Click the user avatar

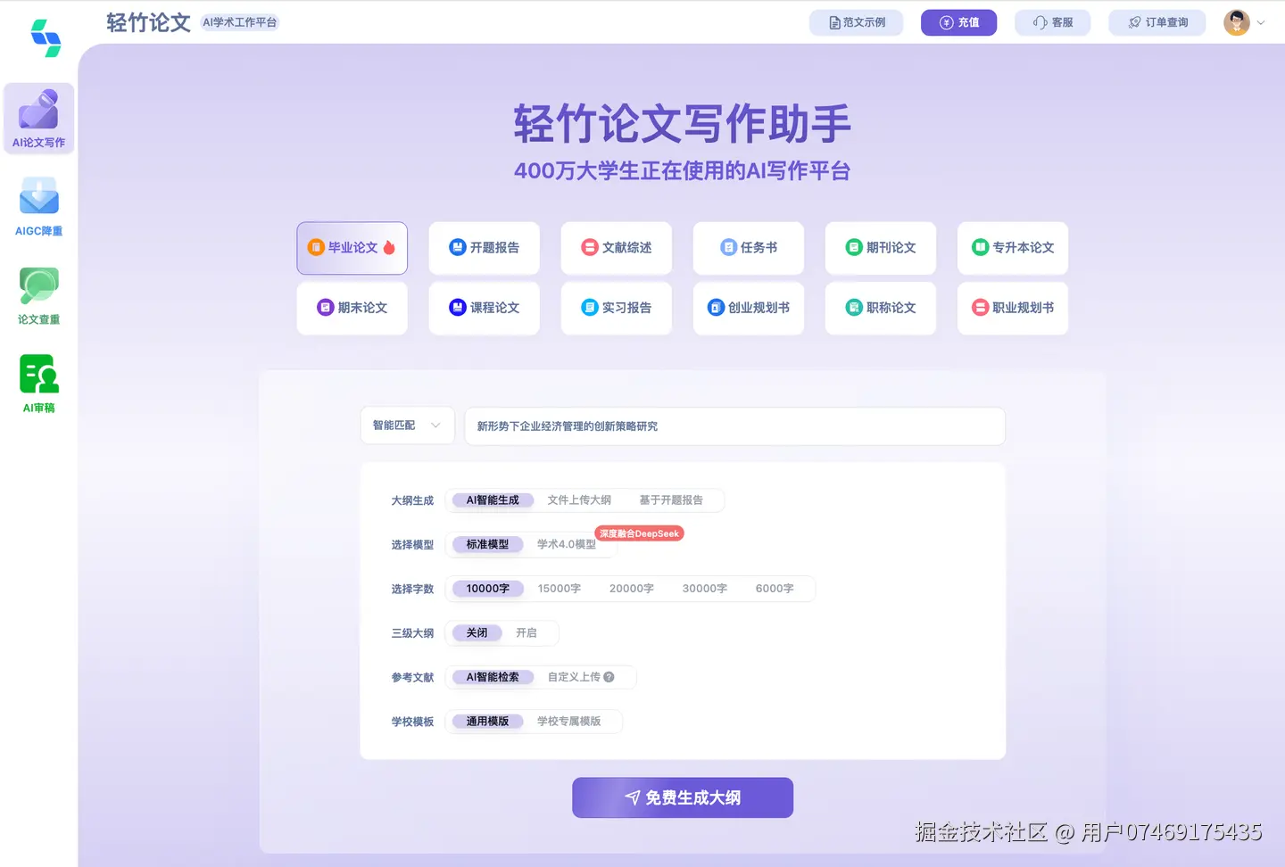(1236, 22)
